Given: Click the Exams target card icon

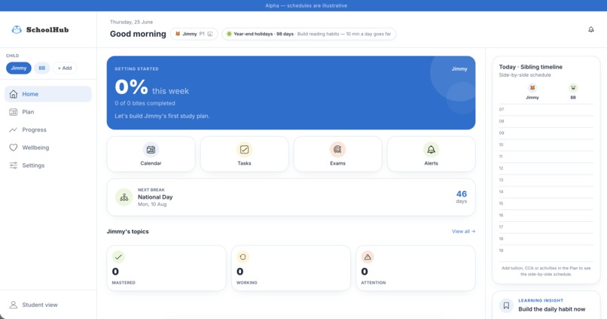Looking at the screenshot, I should tap(337, 149).
